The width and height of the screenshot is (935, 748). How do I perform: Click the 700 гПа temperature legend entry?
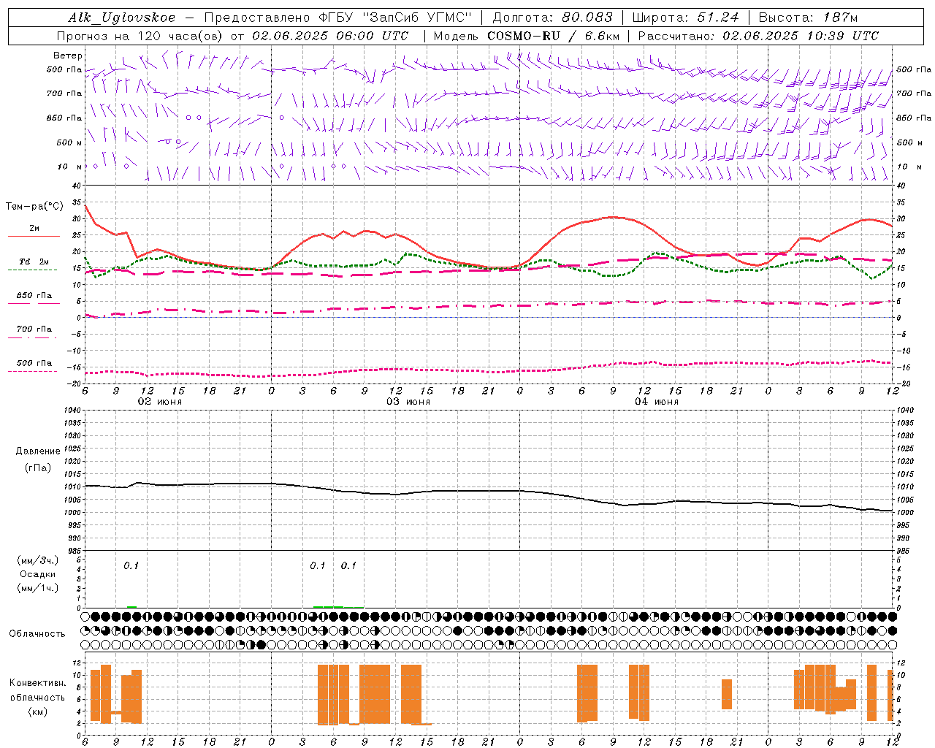point(34,329)
